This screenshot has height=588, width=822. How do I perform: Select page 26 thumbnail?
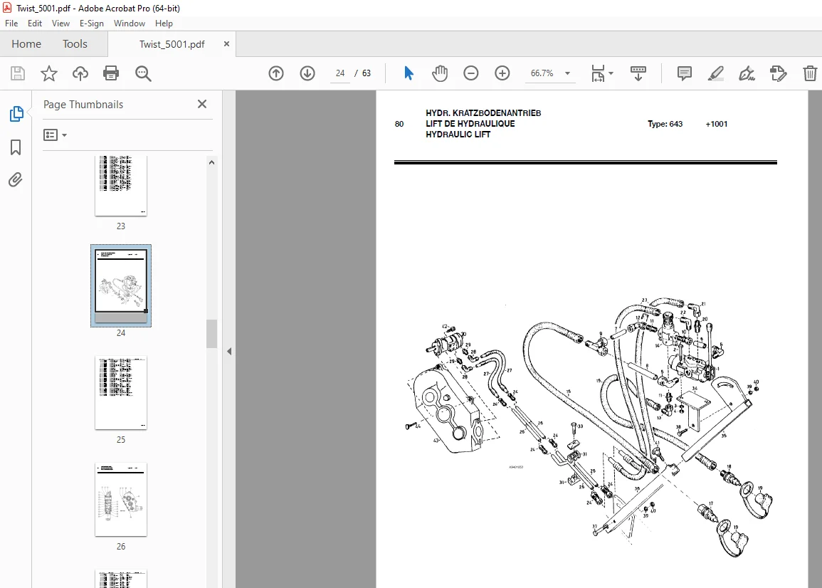point(121,499)
